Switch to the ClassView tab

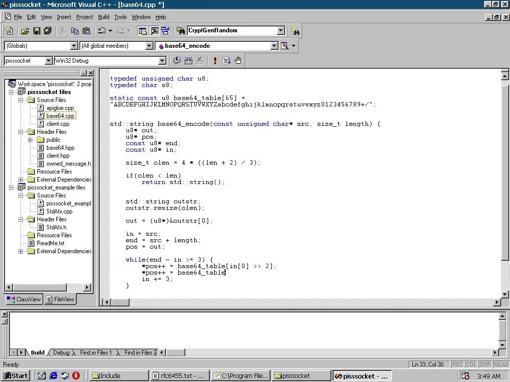click(x=24, y=299)
